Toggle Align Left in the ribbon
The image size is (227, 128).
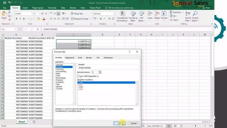[51, 19]
